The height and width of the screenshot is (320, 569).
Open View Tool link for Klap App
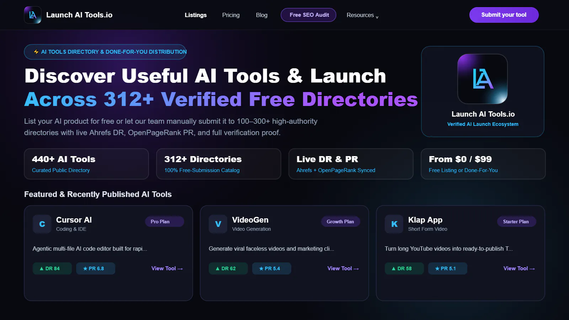pos(519,268)
